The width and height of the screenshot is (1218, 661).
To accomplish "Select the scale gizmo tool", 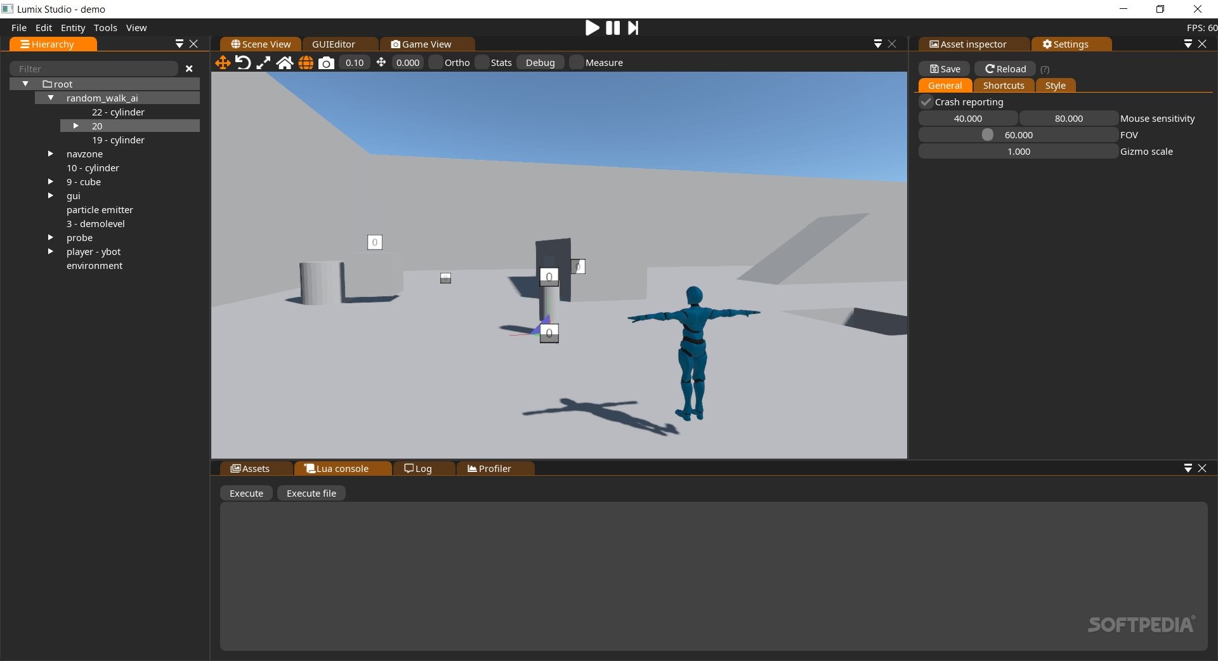I will [x=263, y=62].
